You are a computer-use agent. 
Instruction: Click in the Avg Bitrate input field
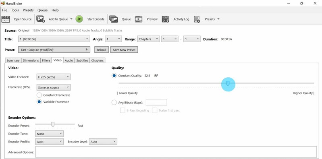click(x=156, y=102)
